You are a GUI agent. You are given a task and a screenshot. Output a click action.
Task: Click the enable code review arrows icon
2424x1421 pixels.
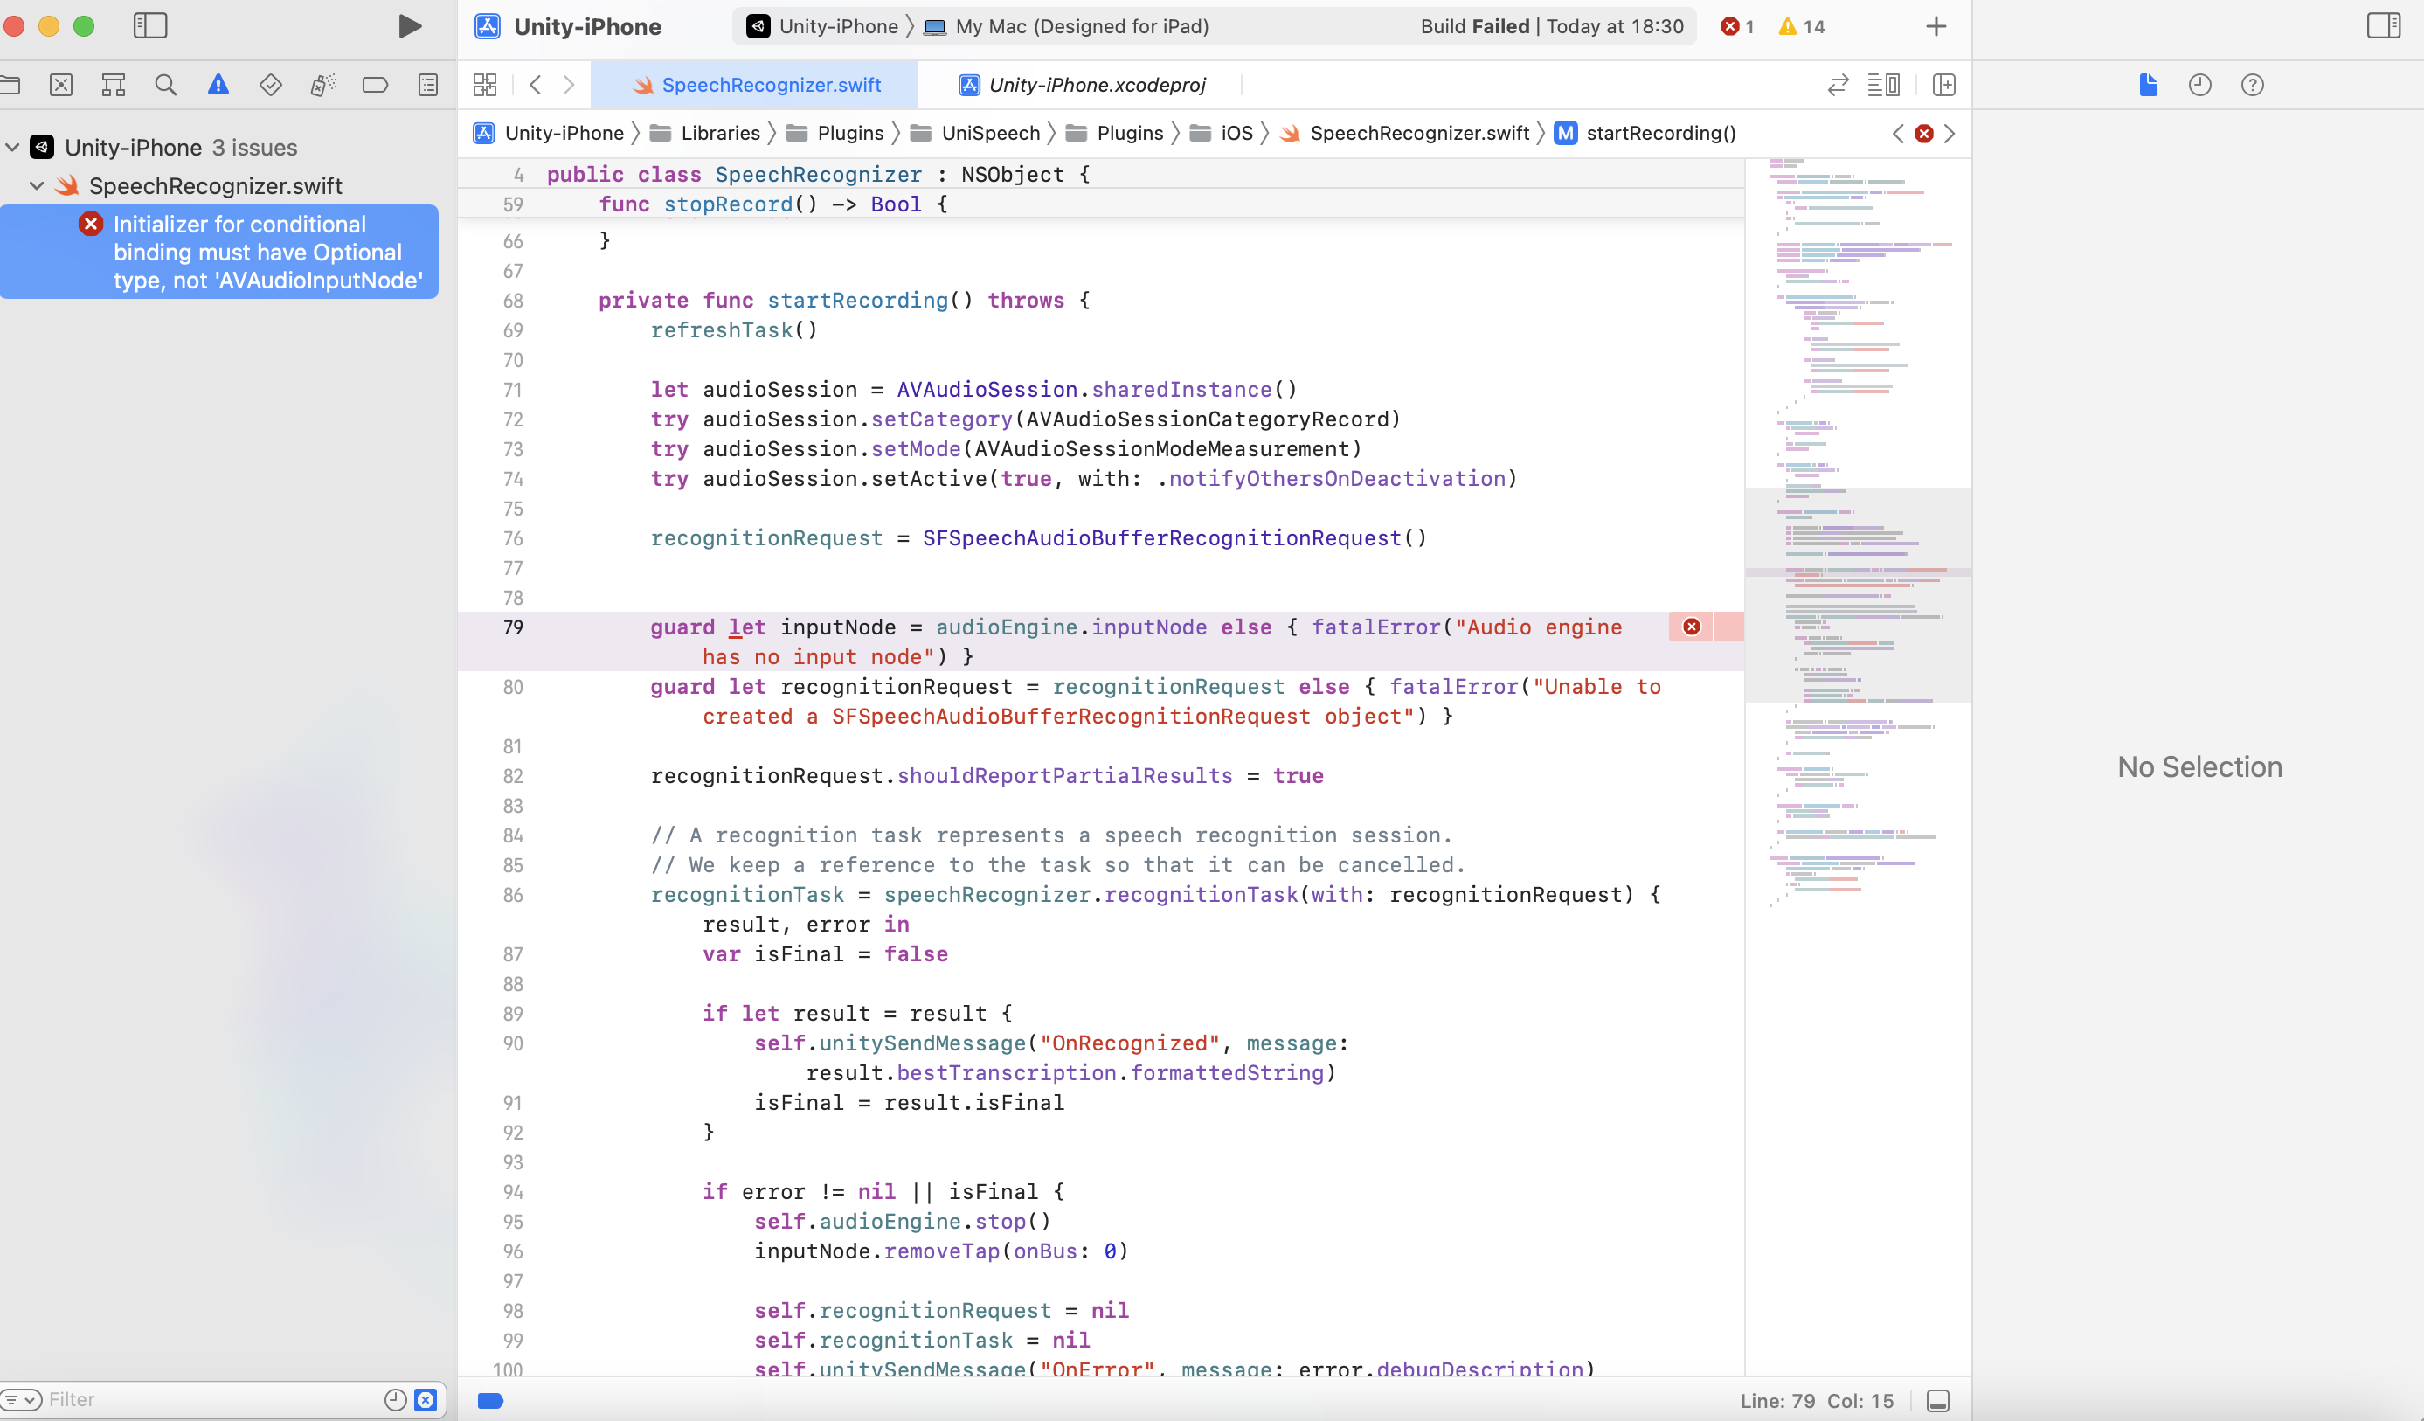1839,86
